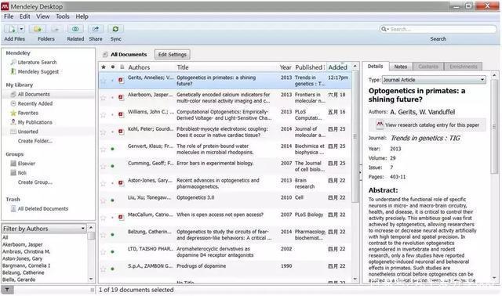Toggle favorite star for Kohl, Peter row

click(x=104, y=132)
